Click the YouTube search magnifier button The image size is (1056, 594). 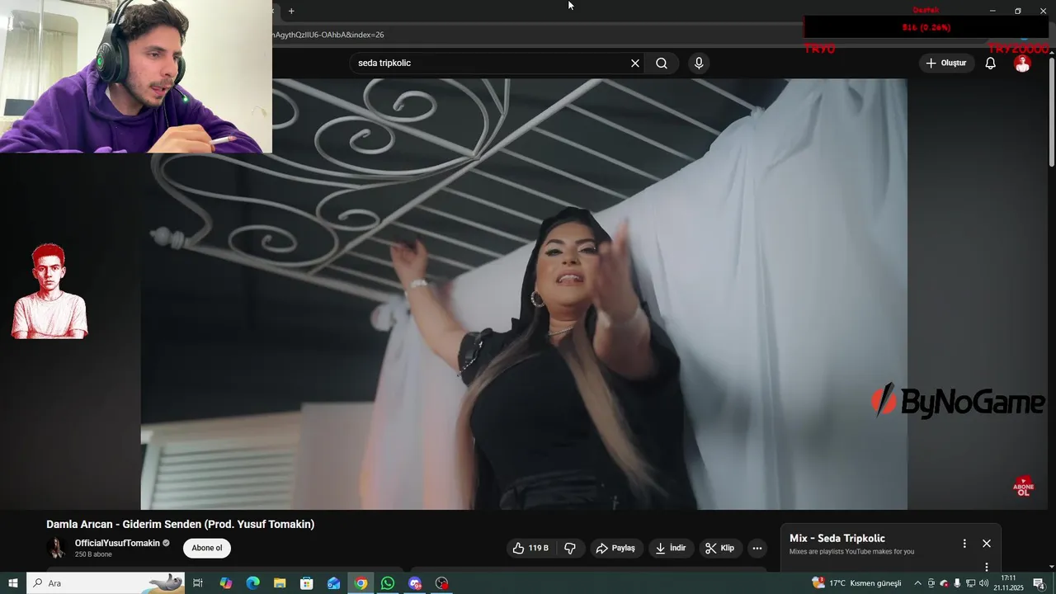coord(662,64)
